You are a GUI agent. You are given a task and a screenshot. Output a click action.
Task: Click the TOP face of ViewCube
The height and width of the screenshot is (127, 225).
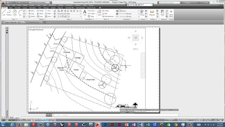135,38
